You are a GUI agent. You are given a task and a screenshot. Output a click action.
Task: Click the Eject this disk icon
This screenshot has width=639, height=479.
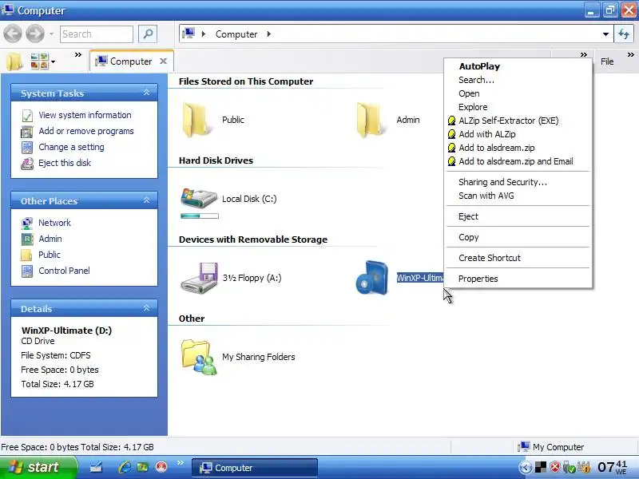tap(27, 164)
